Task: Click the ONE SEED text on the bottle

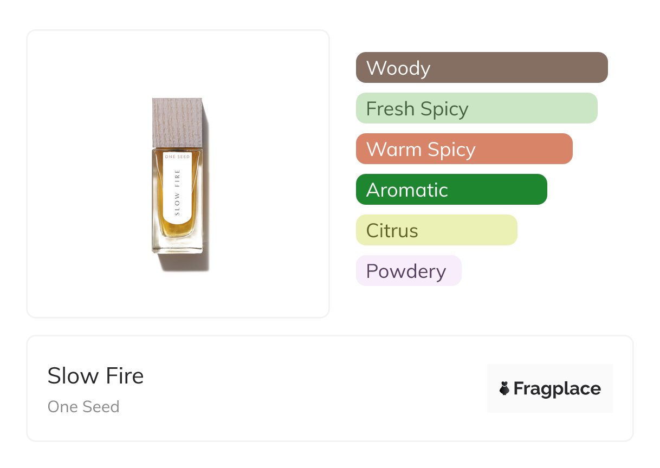Action: pyautogui.click(x=177, y=157)
